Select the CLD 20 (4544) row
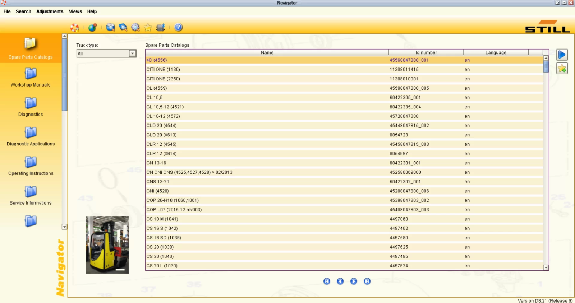 (344, 126)
